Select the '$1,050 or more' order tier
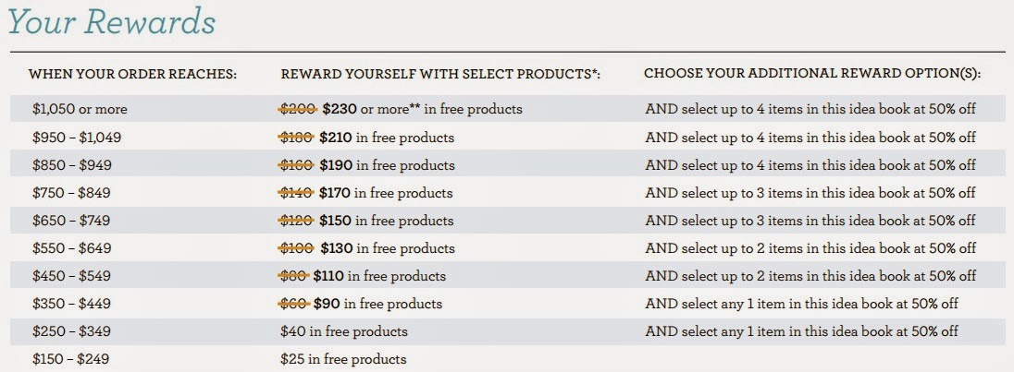The height and width of the screenshot is (372, 1014). [80, 110]
